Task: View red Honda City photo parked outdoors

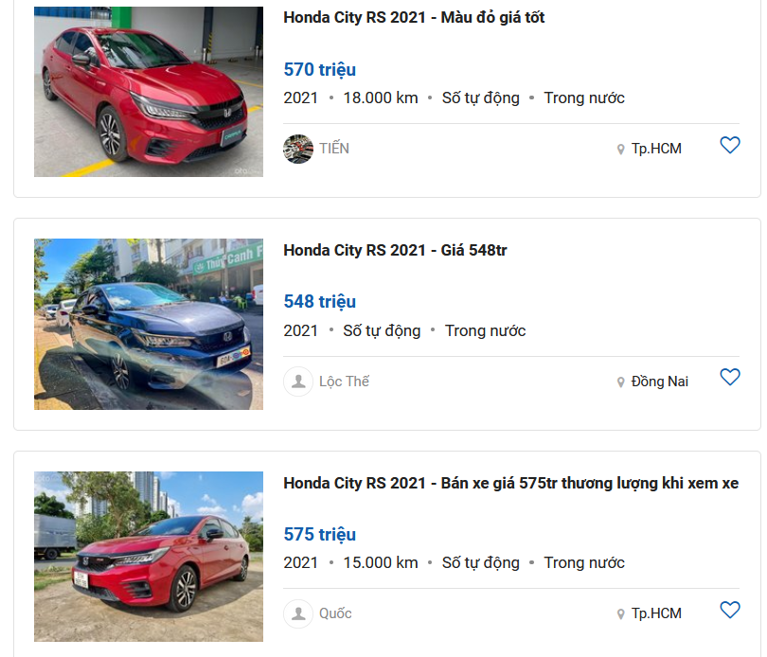Action: coord(149,557)
